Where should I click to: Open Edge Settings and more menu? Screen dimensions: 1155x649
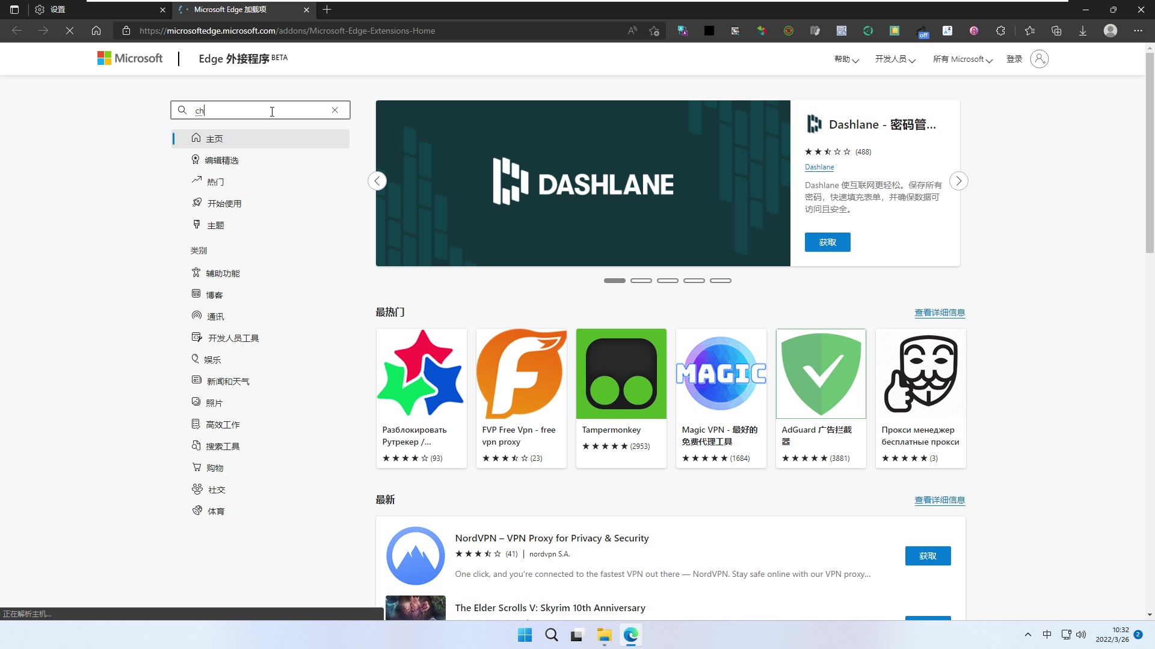[1138, 31]
